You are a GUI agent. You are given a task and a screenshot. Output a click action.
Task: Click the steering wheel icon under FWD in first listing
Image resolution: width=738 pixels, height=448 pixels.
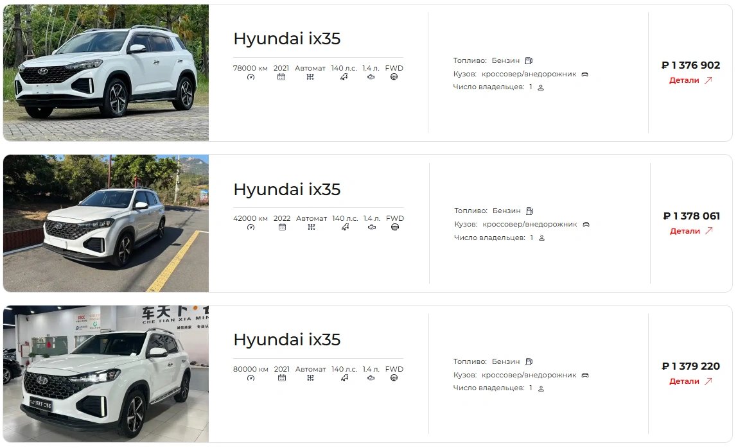pos(394,77)
